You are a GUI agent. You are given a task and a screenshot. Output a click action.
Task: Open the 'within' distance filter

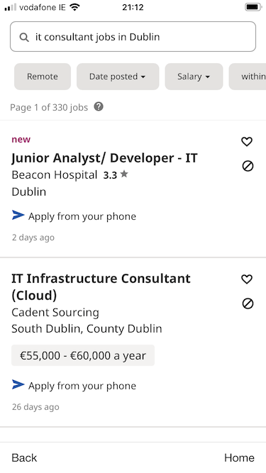coord(248,77)
